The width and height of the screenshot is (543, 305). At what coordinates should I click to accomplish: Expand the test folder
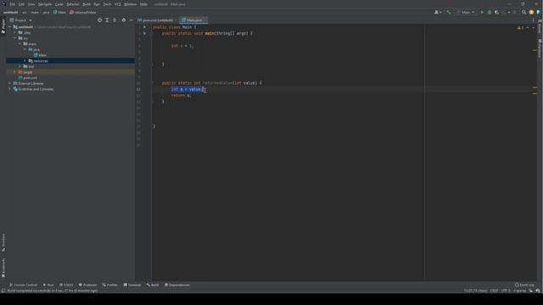coord(20,66)
